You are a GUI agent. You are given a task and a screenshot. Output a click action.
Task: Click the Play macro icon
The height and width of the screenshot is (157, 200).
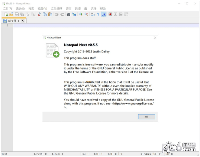(x=115, y=14)
